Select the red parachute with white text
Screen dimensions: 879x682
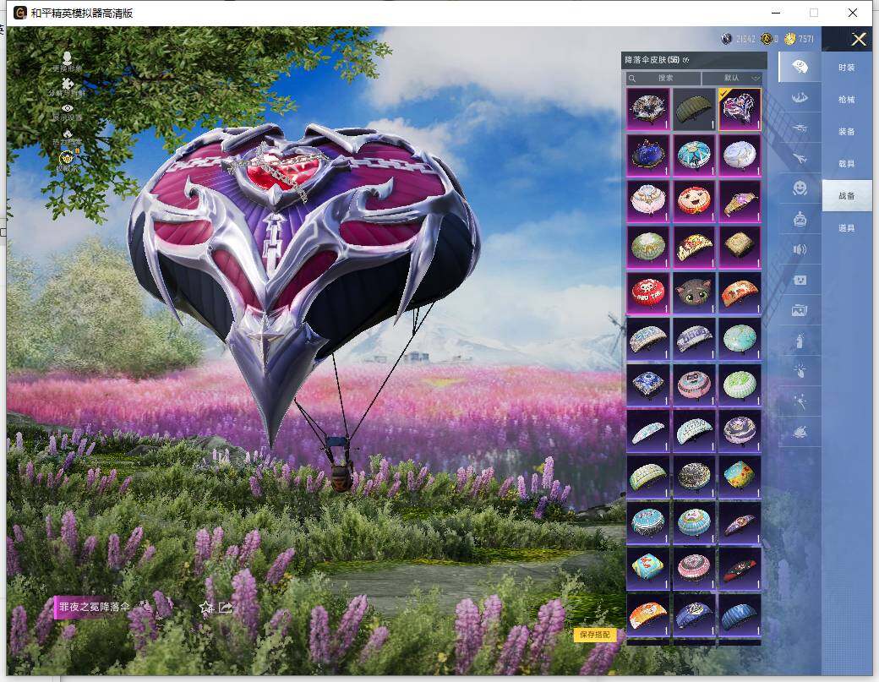(648, 292)
